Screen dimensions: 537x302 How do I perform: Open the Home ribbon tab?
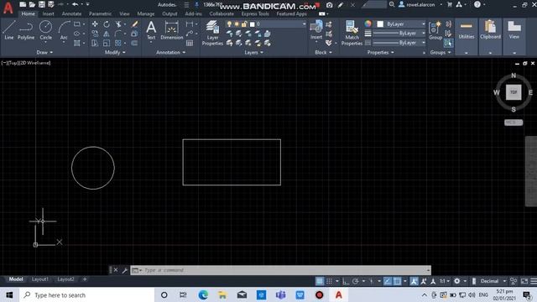tap(28, 13)
